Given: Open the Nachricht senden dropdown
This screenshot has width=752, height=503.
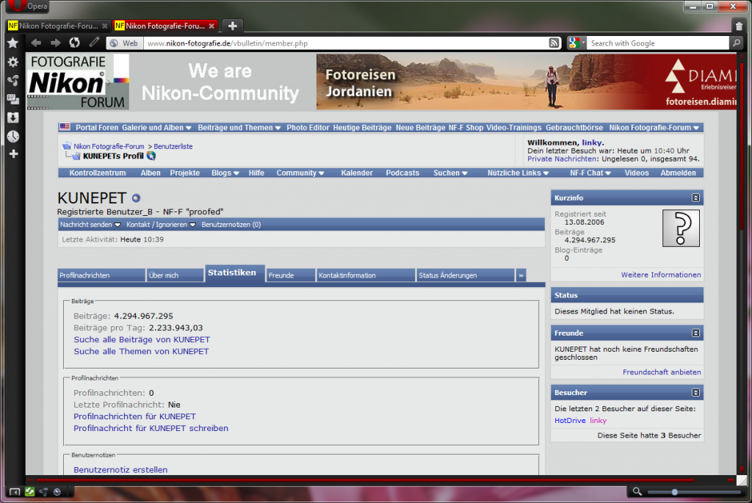Looking at the screenshot, I should click(90, 225).
